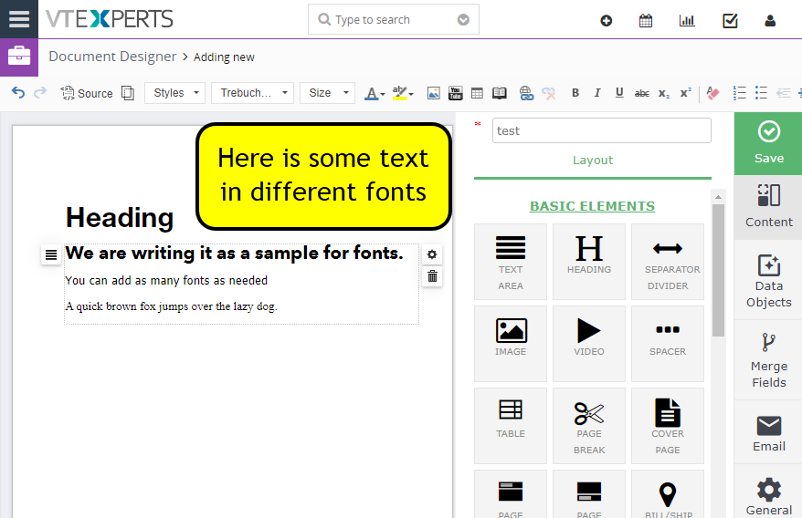
Task: Toggle bold formatting
Action: click(575, 93)
